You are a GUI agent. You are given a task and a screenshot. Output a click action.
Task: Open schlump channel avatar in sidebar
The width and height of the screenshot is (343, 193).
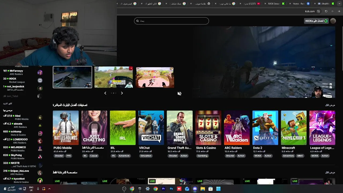point(40,133)
